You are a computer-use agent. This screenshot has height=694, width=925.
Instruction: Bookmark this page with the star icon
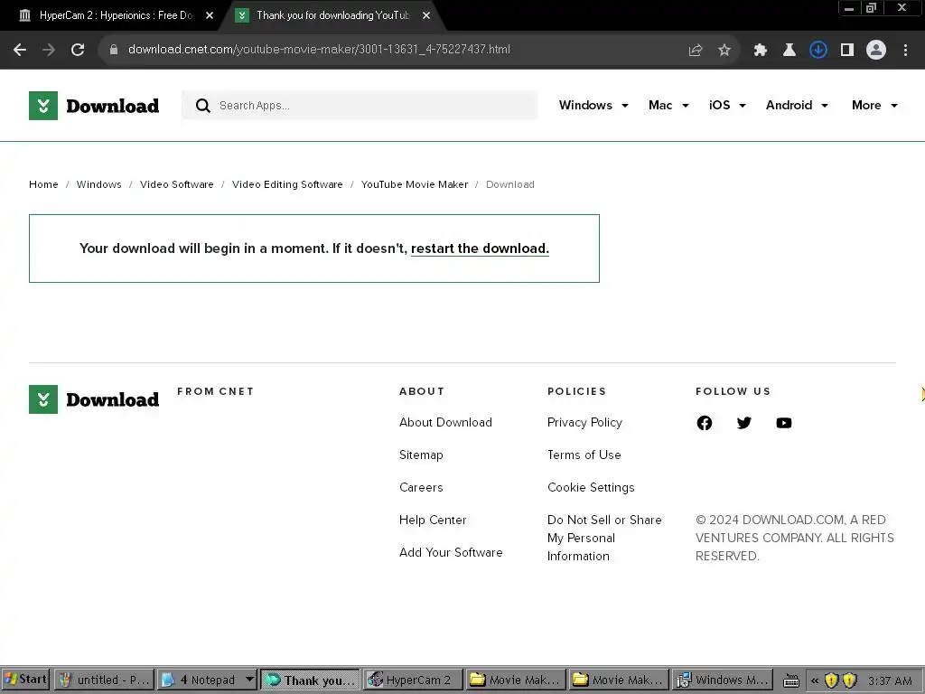724,51
